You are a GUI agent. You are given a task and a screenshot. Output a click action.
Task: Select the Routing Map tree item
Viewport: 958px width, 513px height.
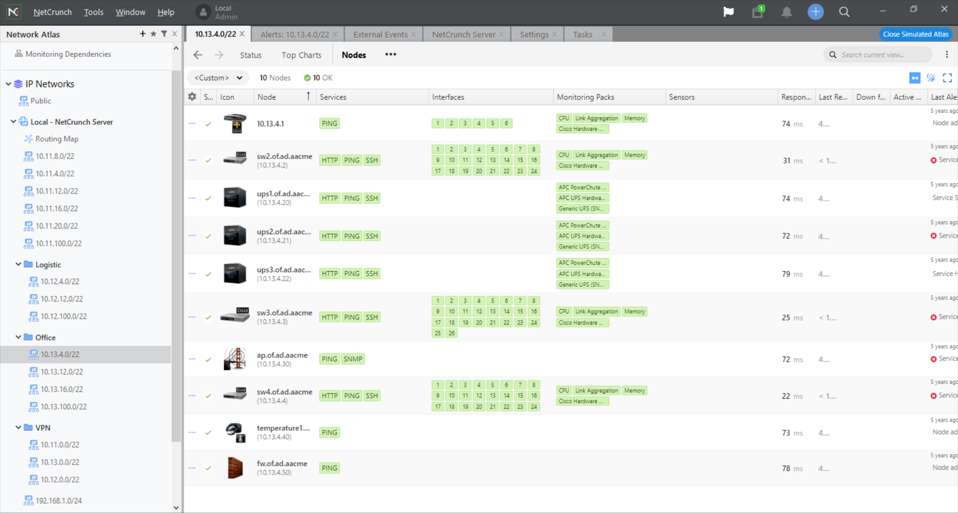coord(52,139)
